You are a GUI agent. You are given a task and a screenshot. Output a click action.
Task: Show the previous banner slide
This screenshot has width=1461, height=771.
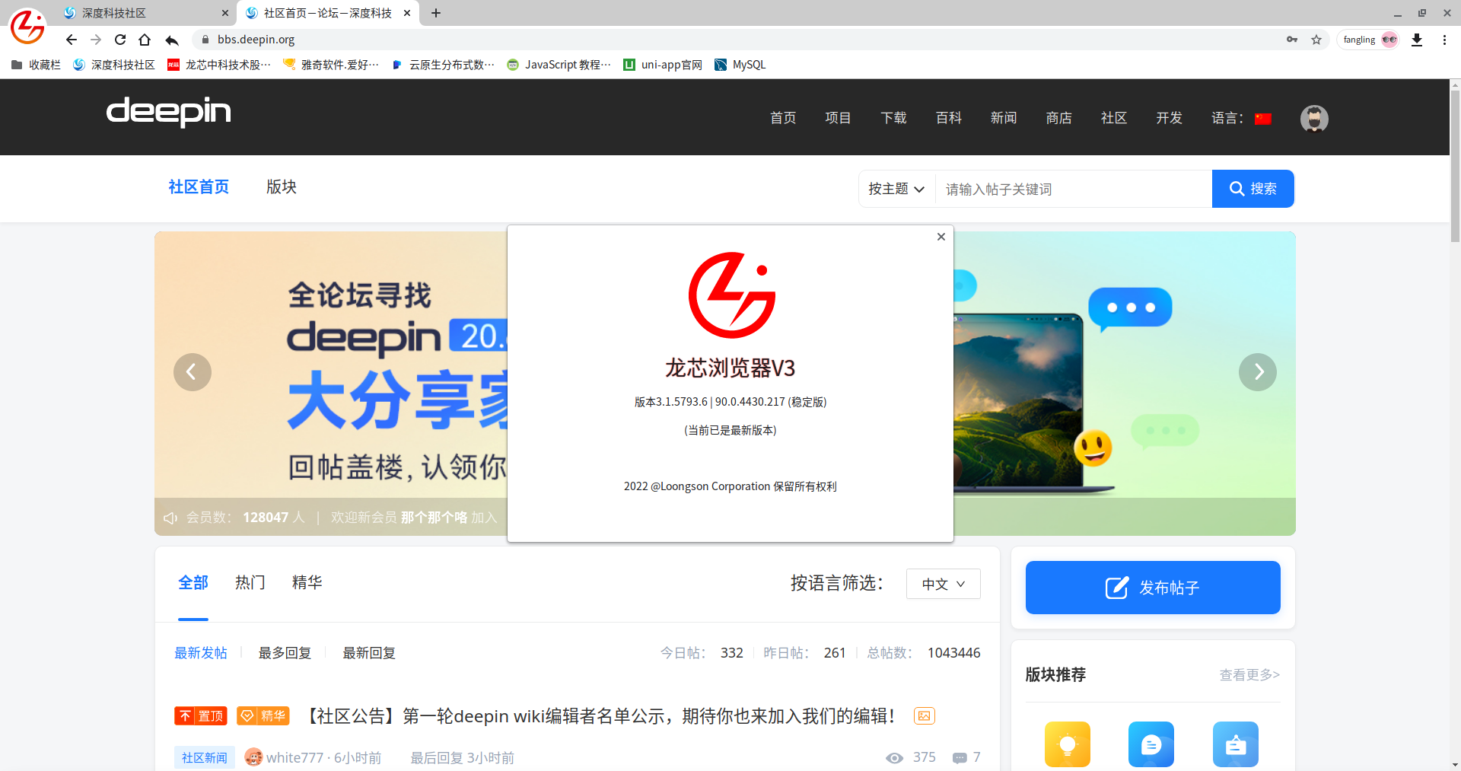[x=193, y=372]
